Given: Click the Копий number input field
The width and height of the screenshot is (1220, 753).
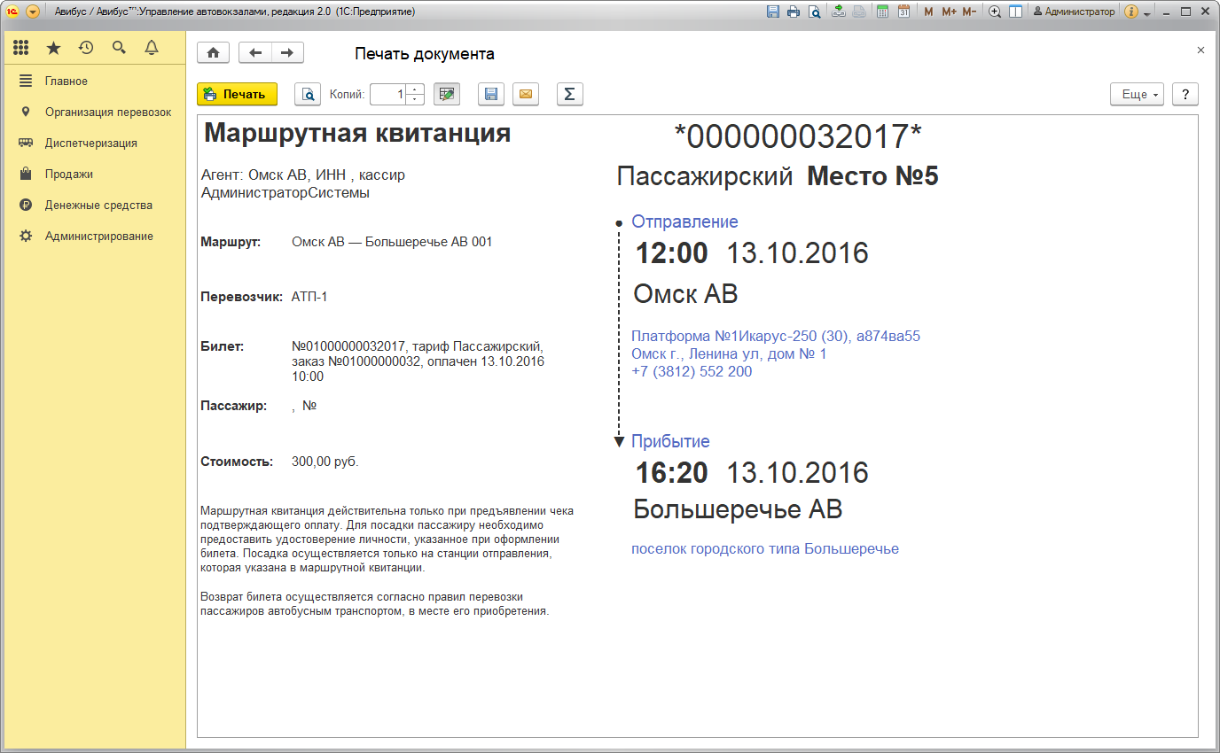Looking at the screenshot, I should coord(388,94).
